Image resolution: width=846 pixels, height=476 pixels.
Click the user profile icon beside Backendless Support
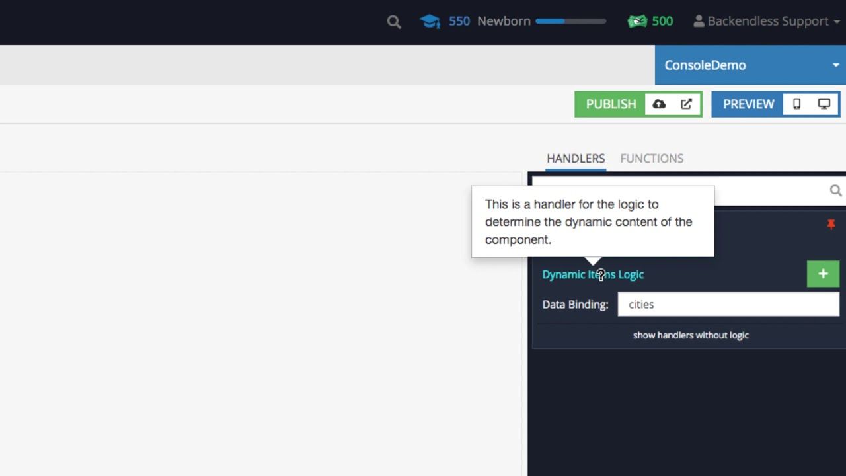click(x=699, y=21)
